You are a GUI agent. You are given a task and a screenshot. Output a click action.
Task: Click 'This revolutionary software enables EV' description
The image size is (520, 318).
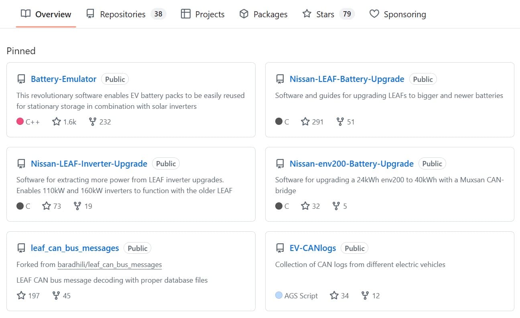pos(130,101)
